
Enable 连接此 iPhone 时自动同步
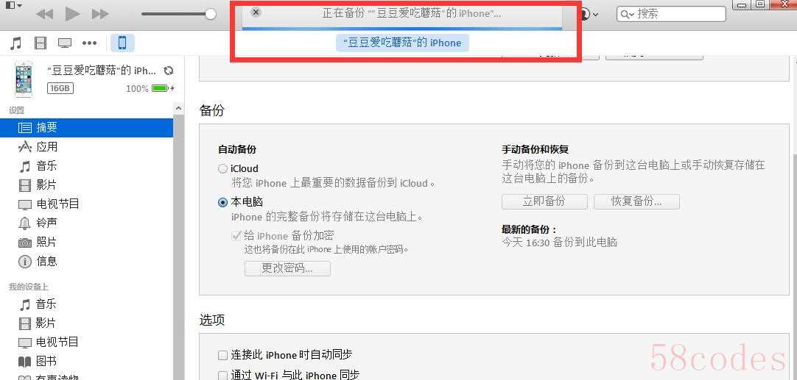222,355
